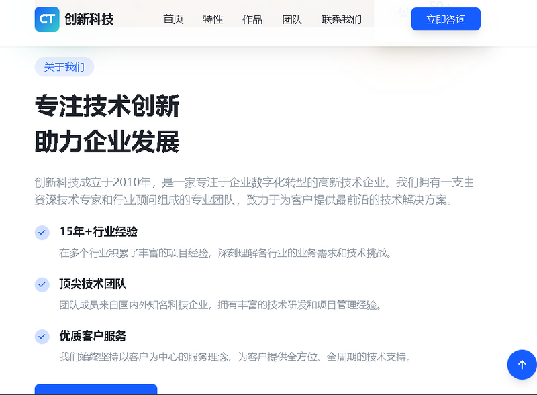Click the blue button below 优质客户服务 section

[x=96, y=390]
